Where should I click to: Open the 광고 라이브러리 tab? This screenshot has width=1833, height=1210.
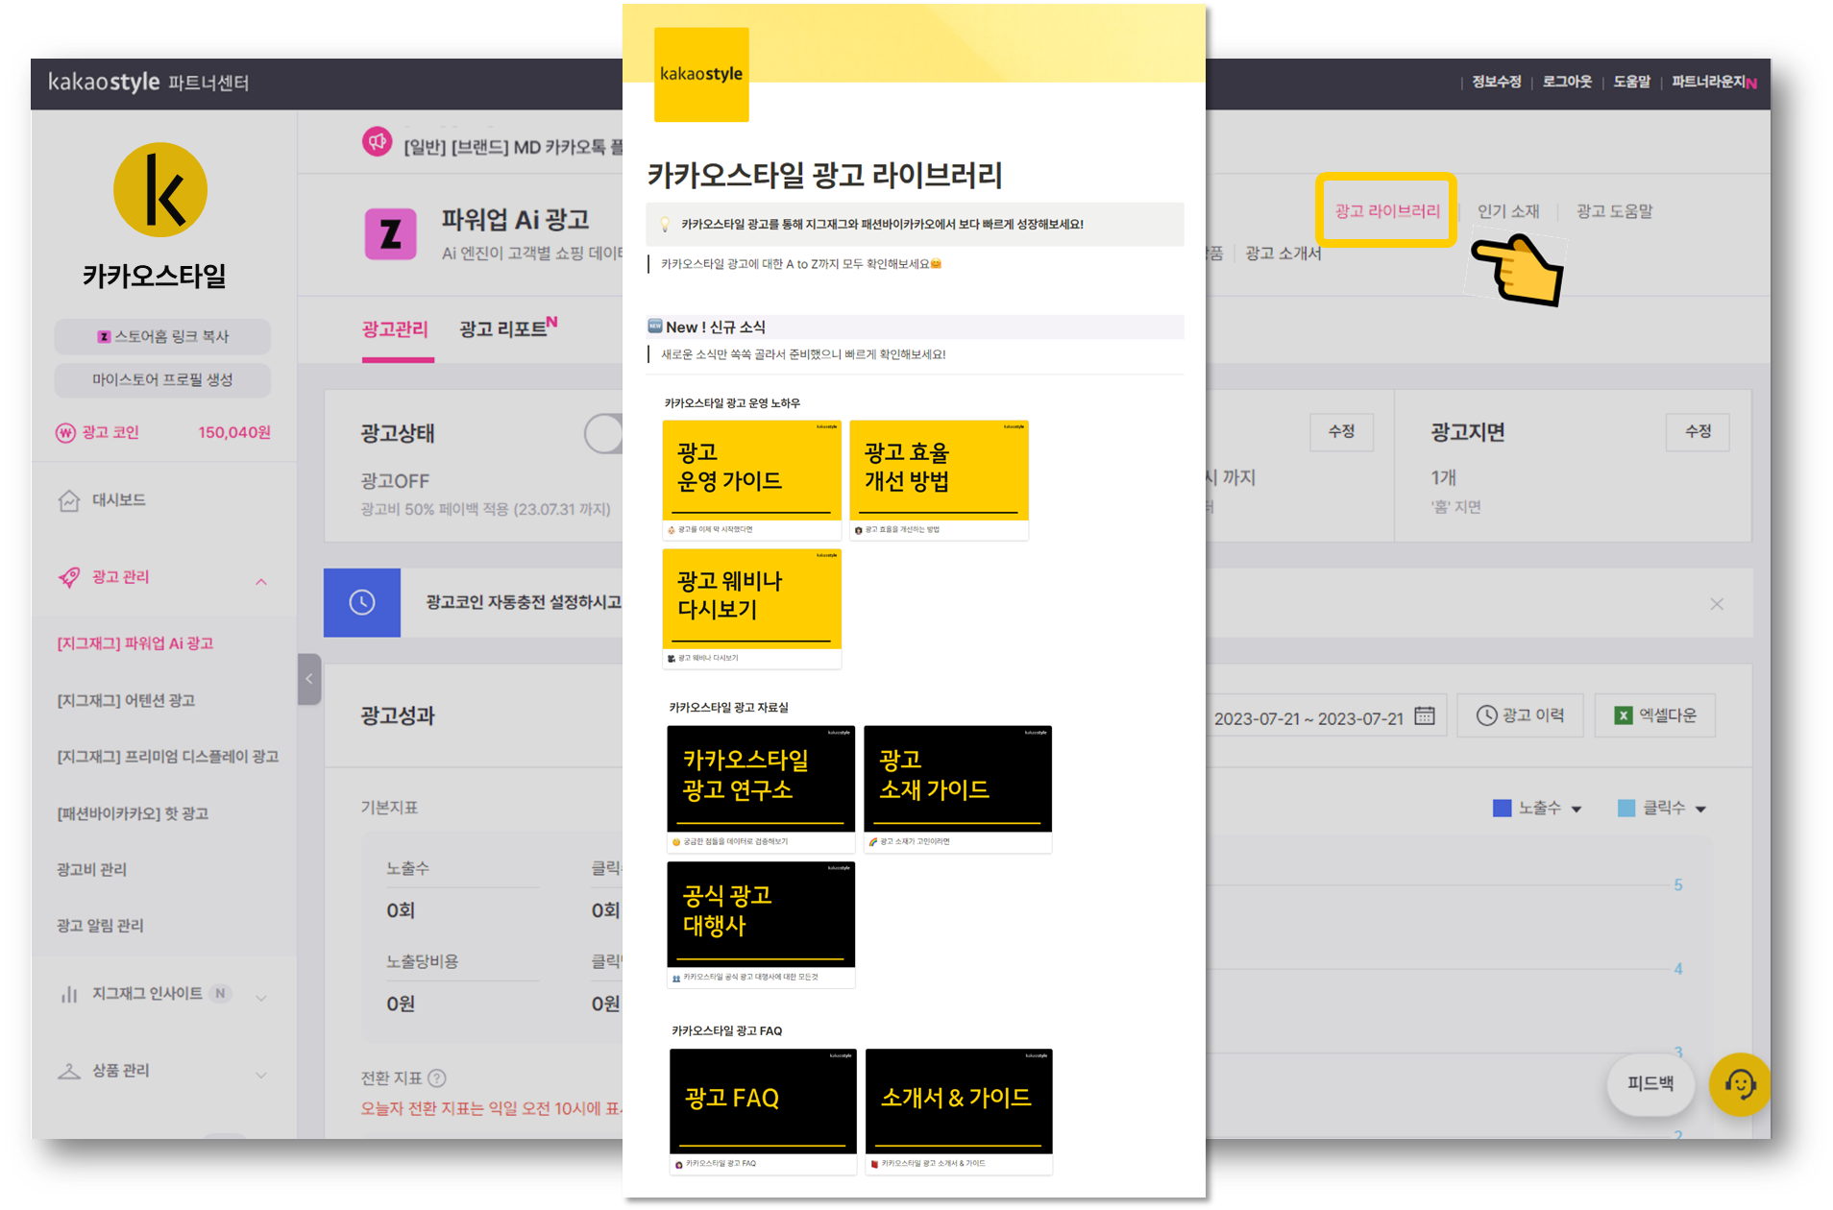click(1386, 211)
